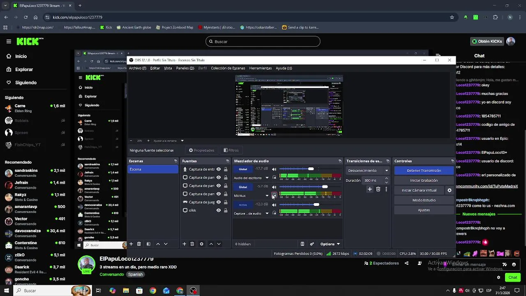Open Desvanecimiento transition dropdown
The width and height of the screenshot is (526, 296).
[368, 170]
